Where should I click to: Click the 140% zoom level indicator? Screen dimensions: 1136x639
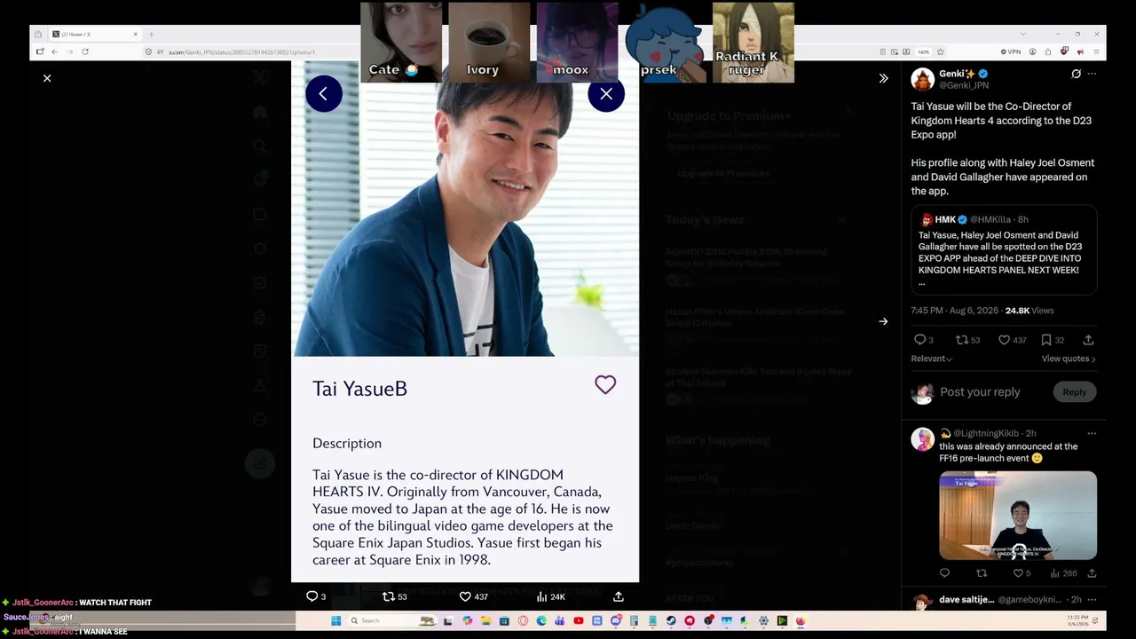[923, 52]
